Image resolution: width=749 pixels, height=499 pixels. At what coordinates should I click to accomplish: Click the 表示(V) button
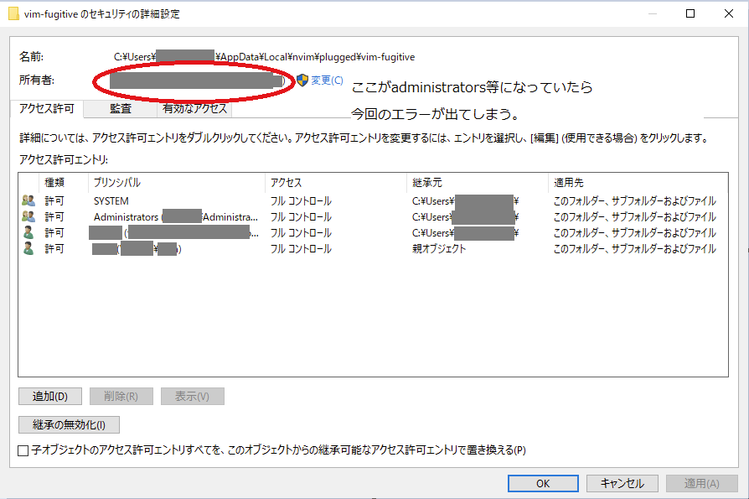click(193, 396)
